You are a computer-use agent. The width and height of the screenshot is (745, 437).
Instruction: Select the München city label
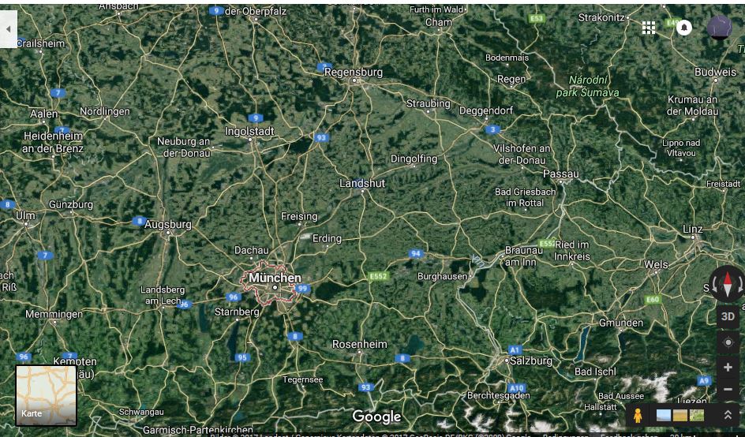click(x=275, y=278)
